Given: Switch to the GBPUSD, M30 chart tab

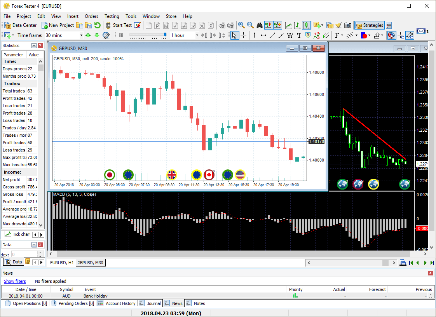Looking at the screenshot, I should [90, 263].
